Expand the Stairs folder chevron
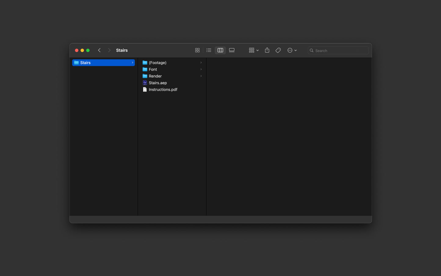 click(x=132, y=63)
